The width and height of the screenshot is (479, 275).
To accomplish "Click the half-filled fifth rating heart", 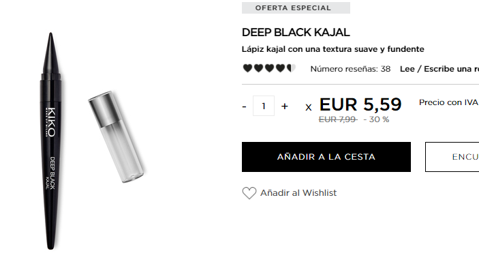I will coord(291,68).
